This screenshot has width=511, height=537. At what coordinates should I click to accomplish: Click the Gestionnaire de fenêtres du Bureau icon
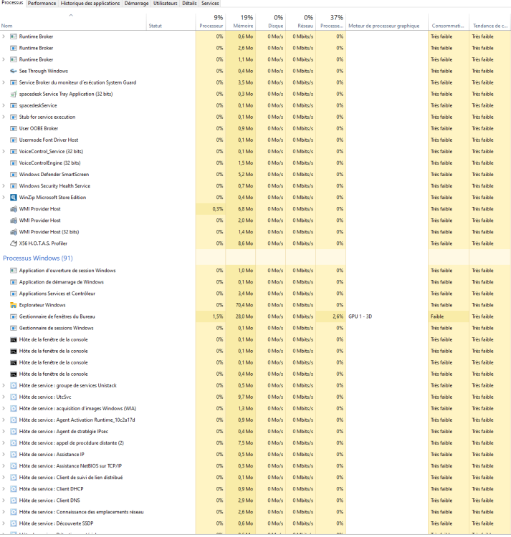pos(14,316)
